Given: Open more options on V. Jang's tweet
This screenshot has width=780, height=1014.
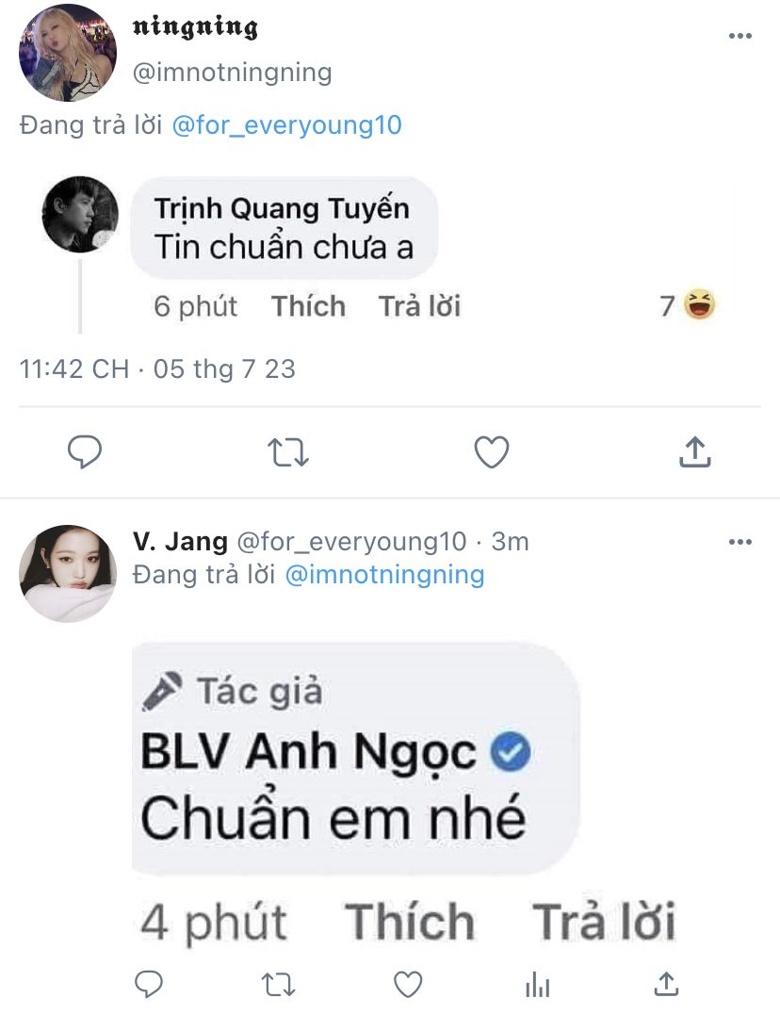Looking at the screenshot, I should (739, 541).
